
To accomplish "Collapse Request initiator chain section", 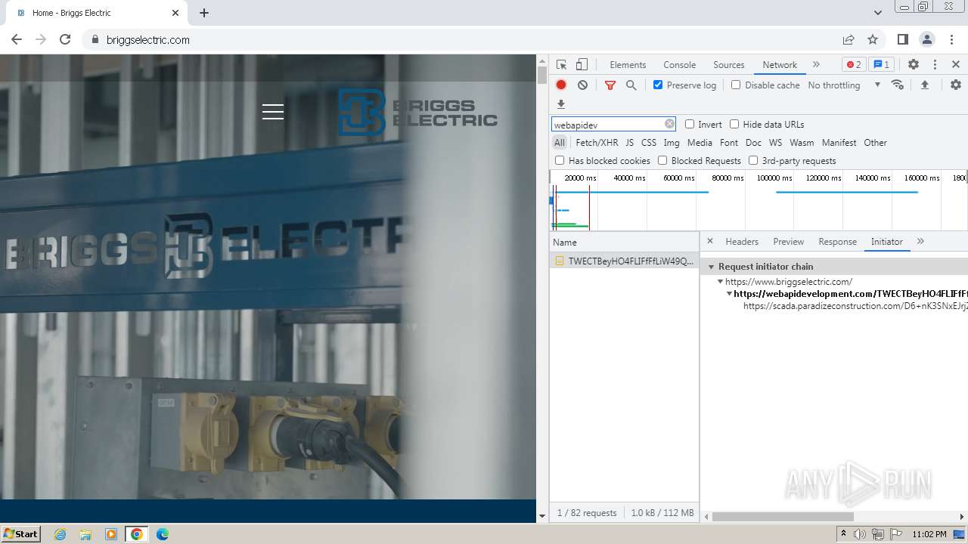I will (x=712, y=267).
